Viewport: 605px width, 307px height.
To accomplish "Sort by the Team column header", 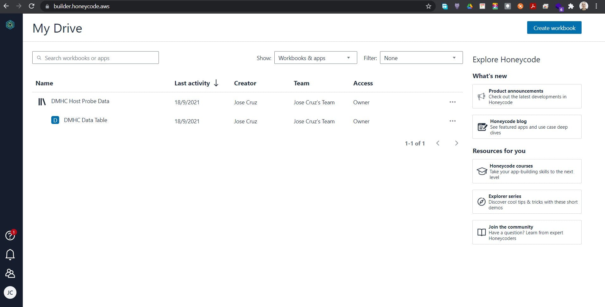I will click(302, 83).
